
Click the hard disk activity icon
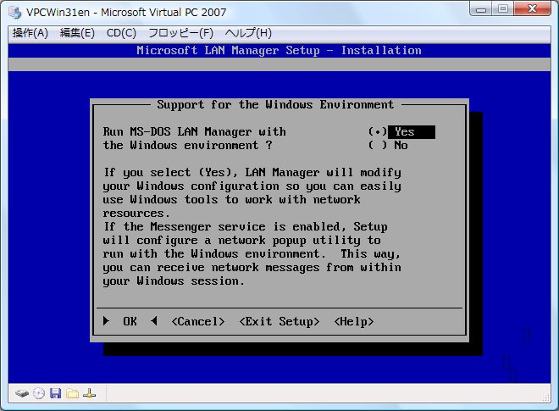(x=22, y=394)
